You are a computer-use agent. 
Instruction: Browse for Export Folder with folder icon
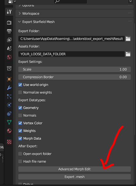(x=128, y=39)
